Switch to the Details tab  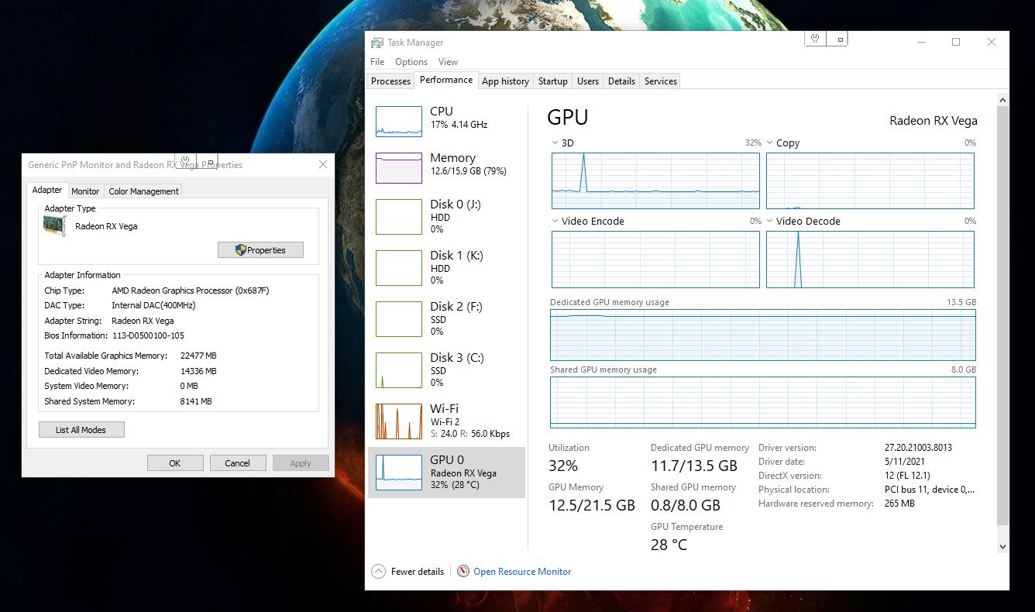(621, 81)
